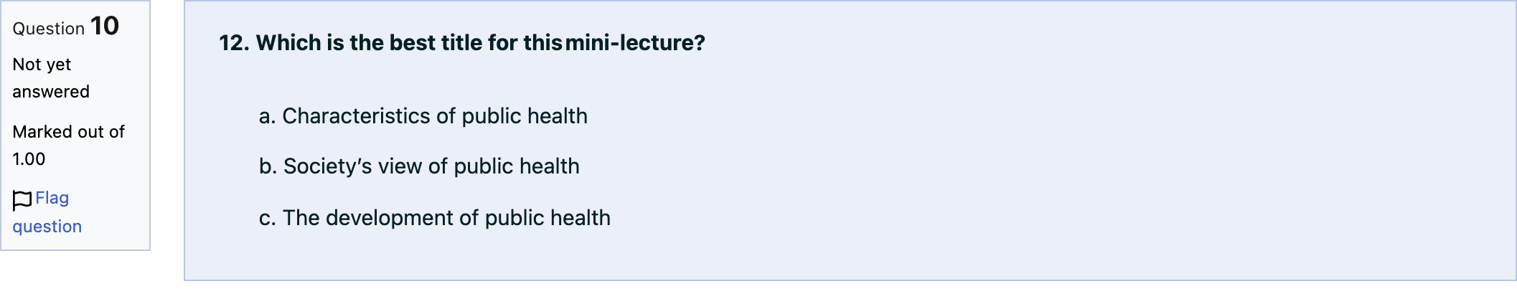Click the Question label in the sidebar
Viewport: 1517px width, 304px height.
tap(49, 29)
